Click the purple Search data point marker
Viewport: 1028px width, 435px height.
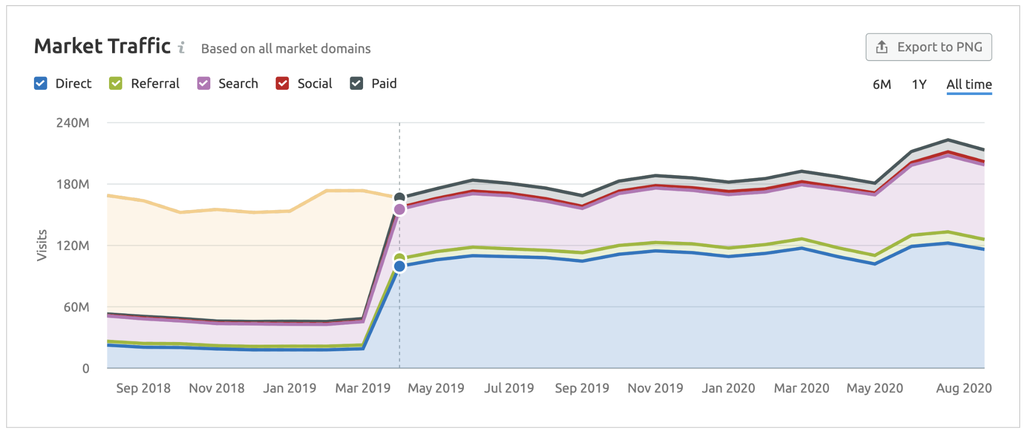[400, 209]
